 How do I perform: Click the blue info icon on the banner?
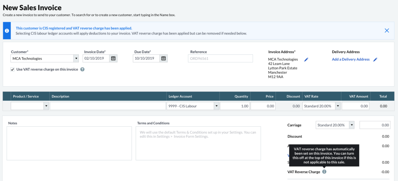coord(7,31)
